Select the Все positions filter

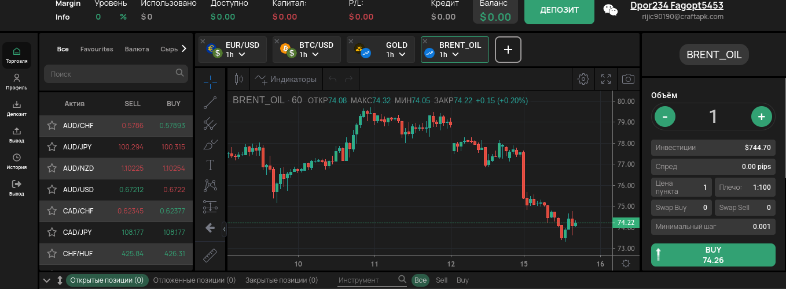[x=421, y=280]
